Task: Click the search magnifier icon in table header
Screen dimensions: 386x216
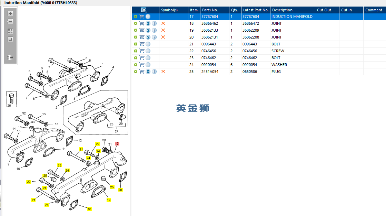Action: tap(144, 10)
